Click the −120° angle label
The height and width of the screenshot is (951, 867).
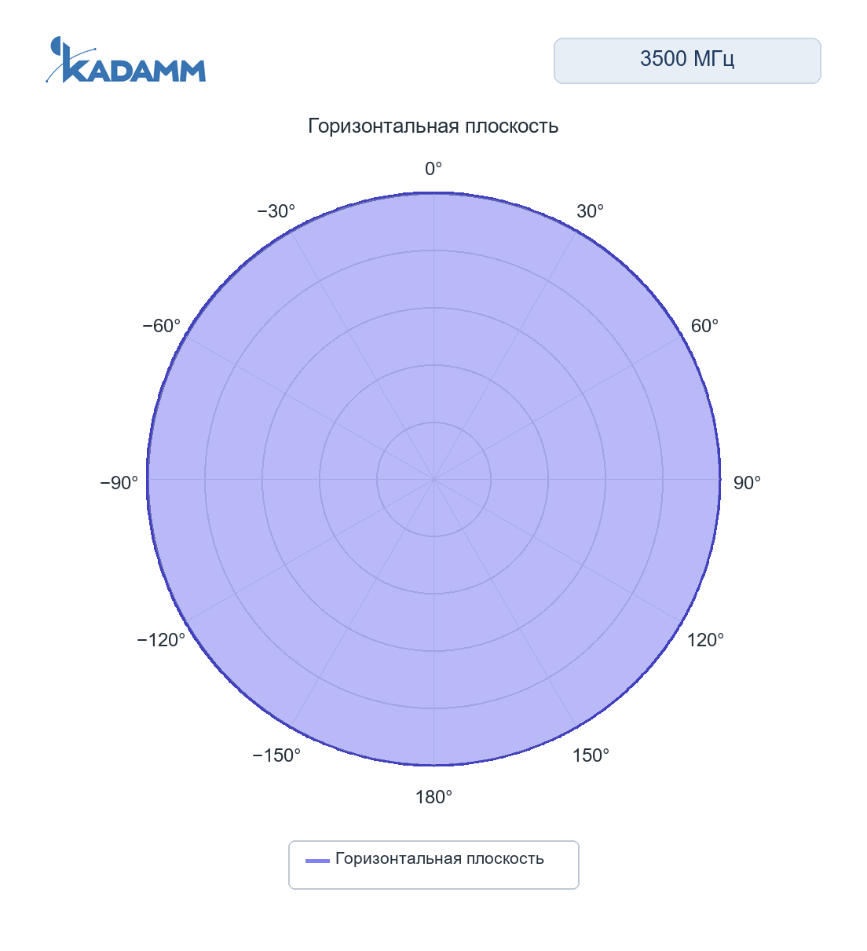click(x=161, y=640)
